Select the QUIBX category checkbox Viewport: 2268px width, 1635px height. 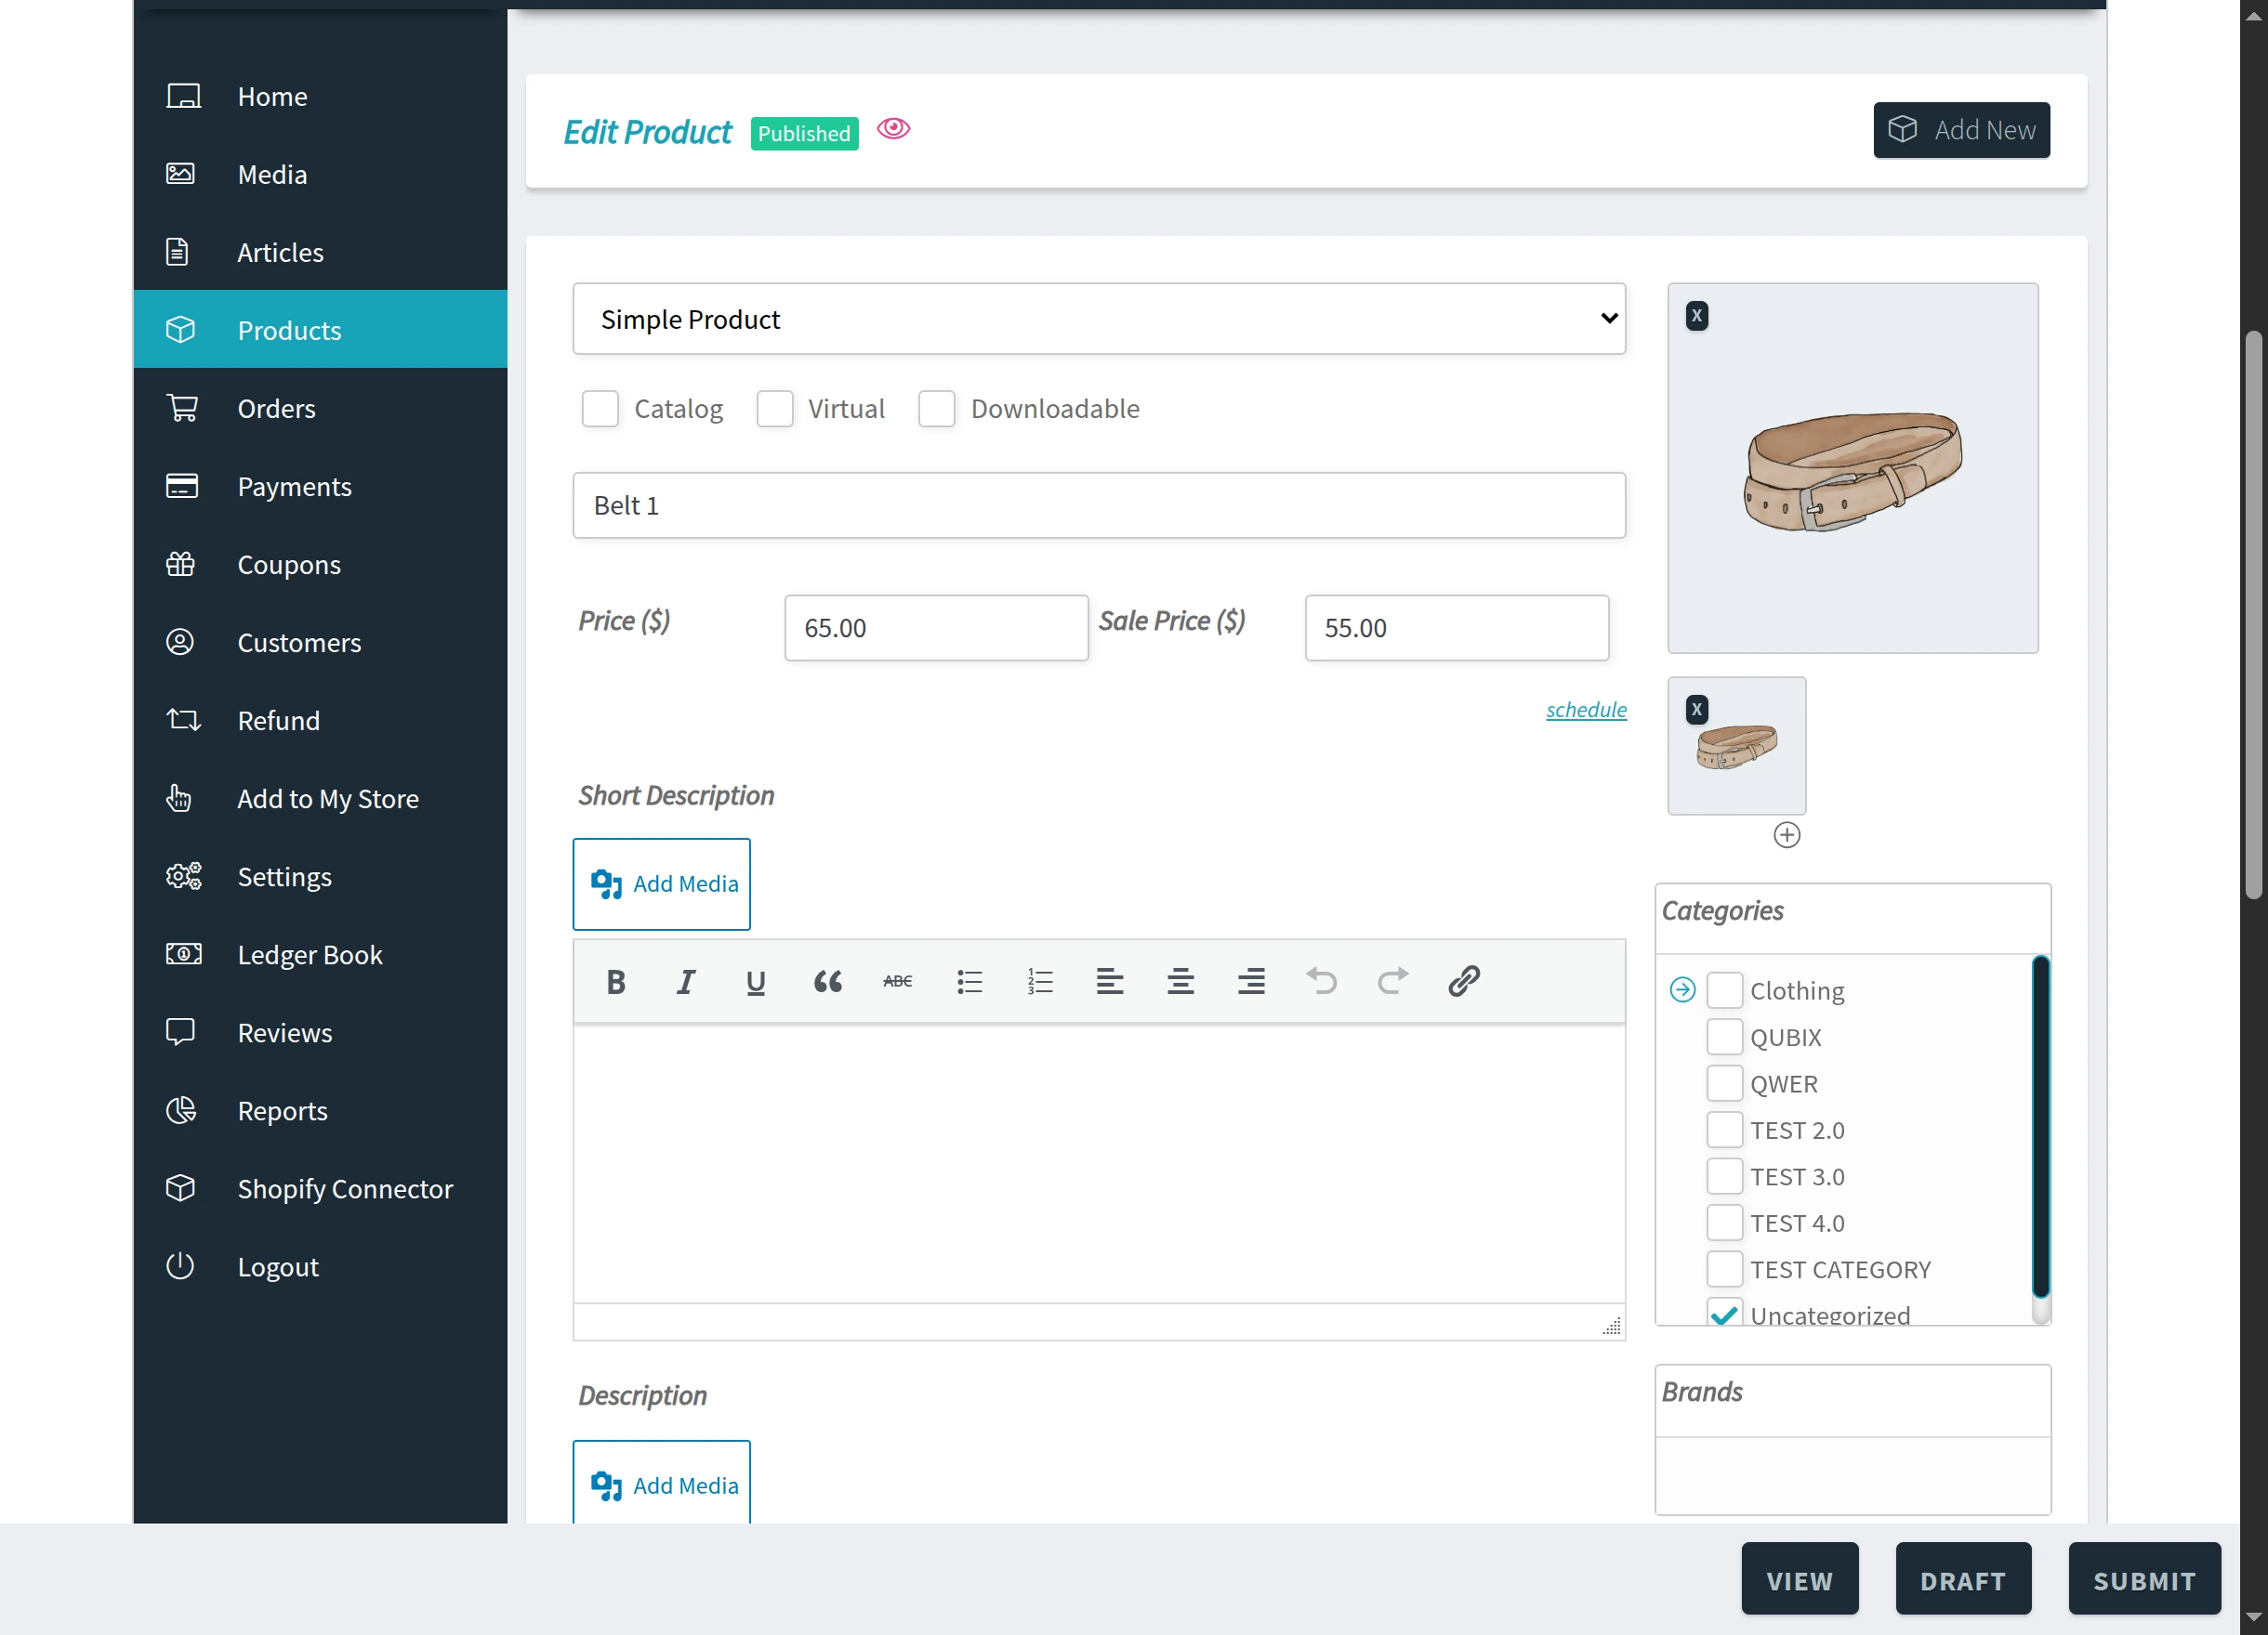pyautogui.click(x=1724, y=1037)
